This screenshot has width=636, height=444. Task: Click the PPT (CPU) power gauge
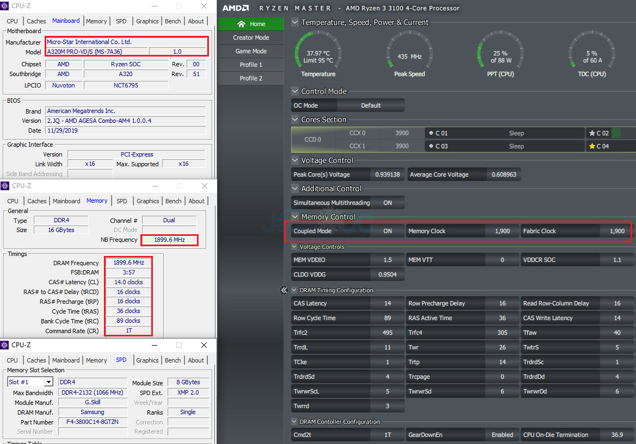click(x=500, y=53)
